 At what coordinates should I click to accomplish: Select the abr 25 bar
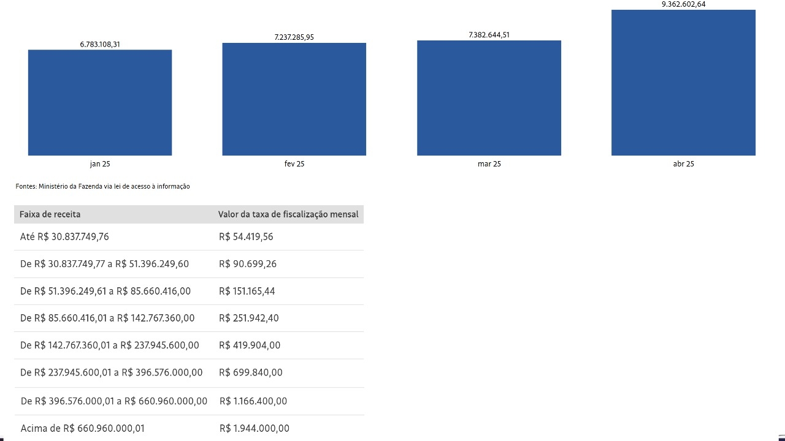click(683, 83)
